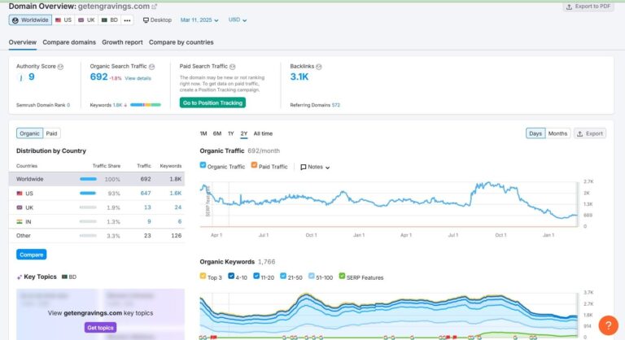Toggle the SERP Features checkbox
Screen dimensions: 625x340
click(x=343, y=277)
